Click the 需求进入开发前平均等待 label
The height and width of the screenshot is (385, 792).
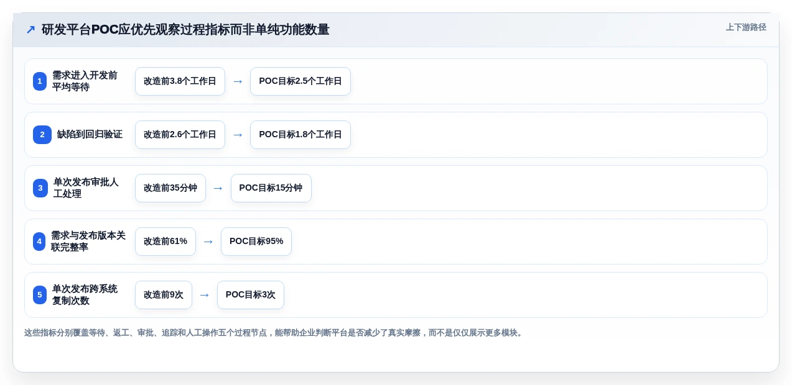tap(85, 81)
